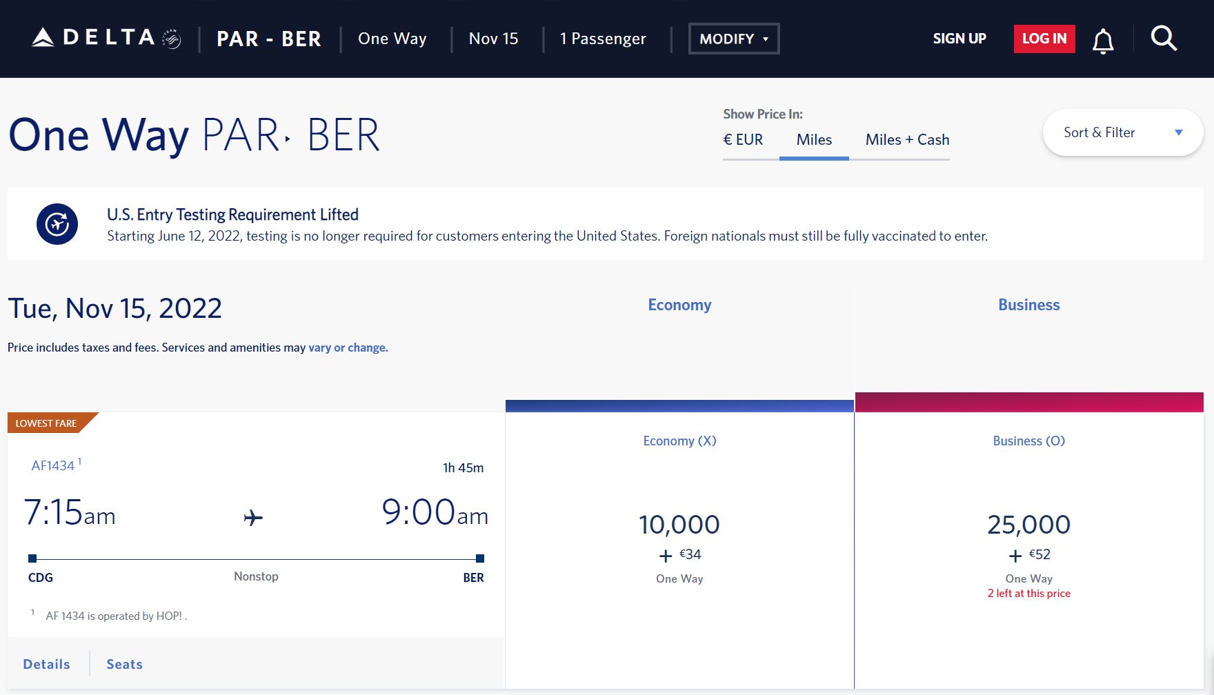Open the 'vary or change' link
This screenshot has height=695, width=1214.
click(x=348, y=347)
